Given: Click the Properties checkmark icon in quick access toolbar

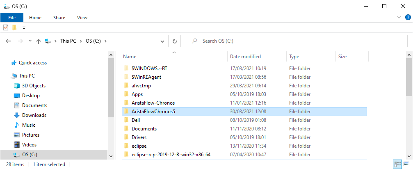Looking at the screenshot, I should 6,27.
